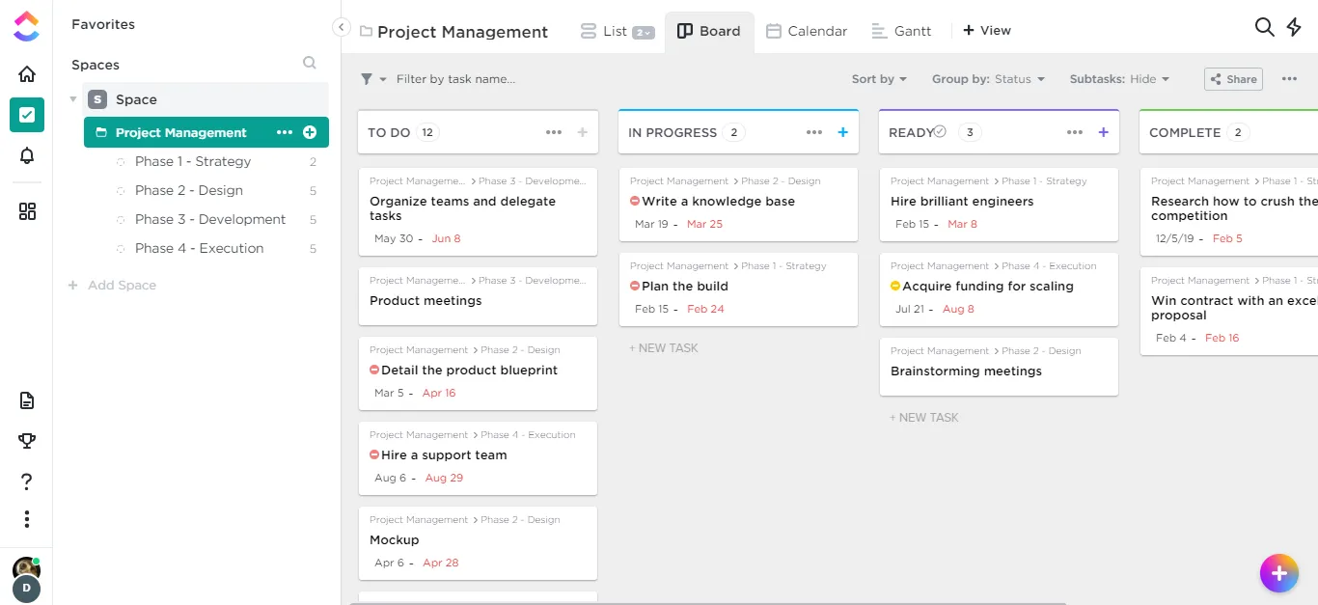The width and height of the screenshot is (1318, 605).
Task: Open the Docs icon in the sidebar
Action: [26, 399]
